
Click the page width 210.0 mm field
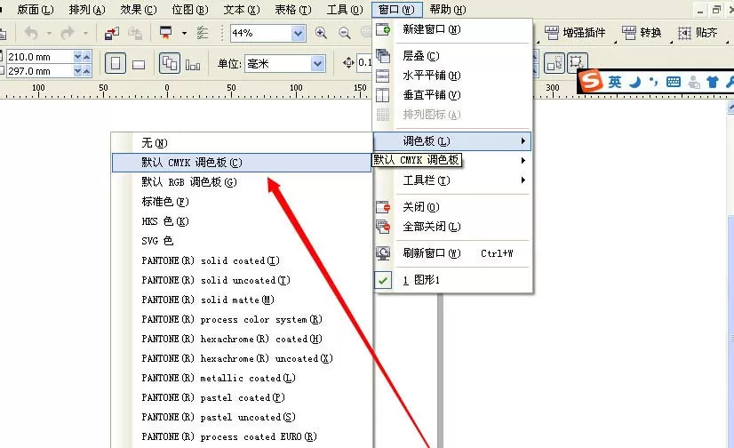[40, 57]
